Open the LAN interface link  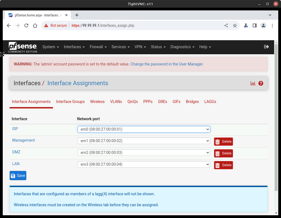16,164
